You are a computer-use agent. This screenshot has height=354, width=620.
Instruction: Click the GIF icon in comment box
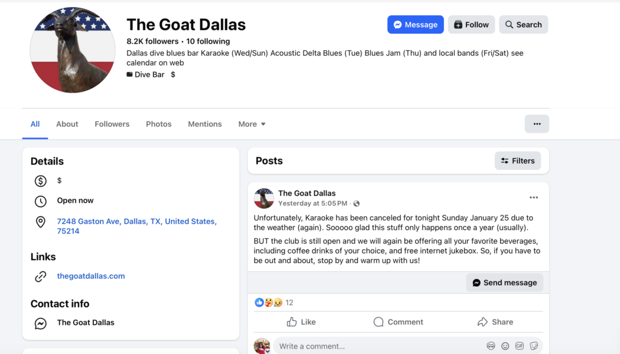coord(520,346)
